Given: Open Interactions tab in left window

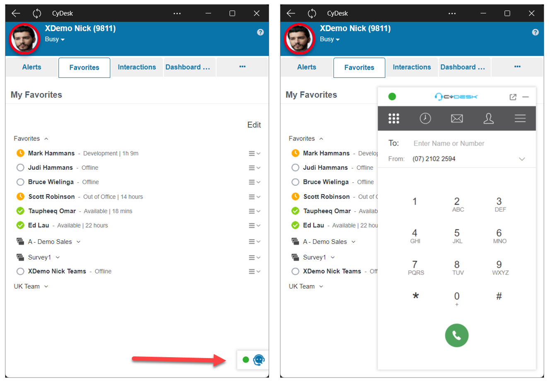Looking at the screenshot, I should (137, 67).
